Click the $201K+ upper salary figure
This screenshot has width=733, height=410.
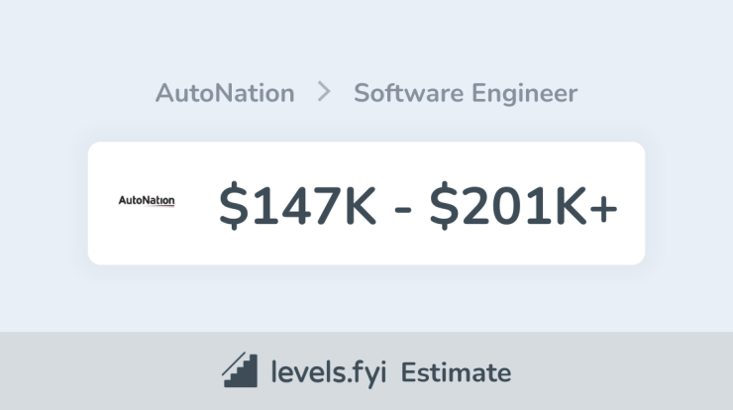tap(524, 205)
